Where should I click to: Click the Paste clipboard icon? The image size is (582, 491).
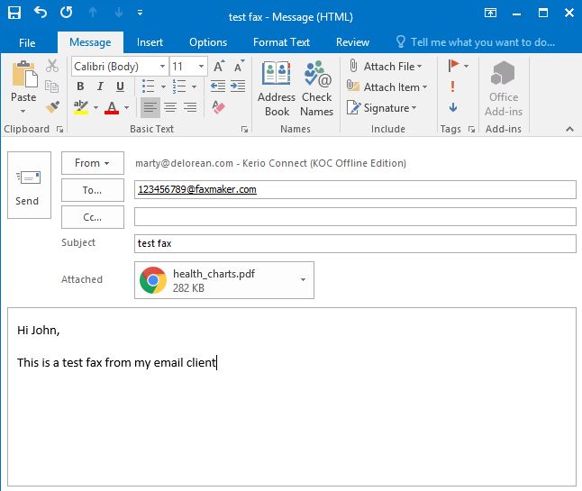point(24,74)
